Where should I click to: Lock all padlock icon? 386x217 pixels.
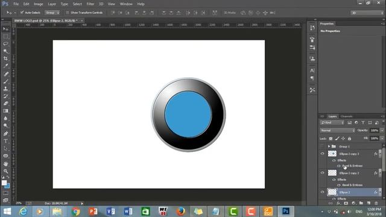(x=349, y=139)
